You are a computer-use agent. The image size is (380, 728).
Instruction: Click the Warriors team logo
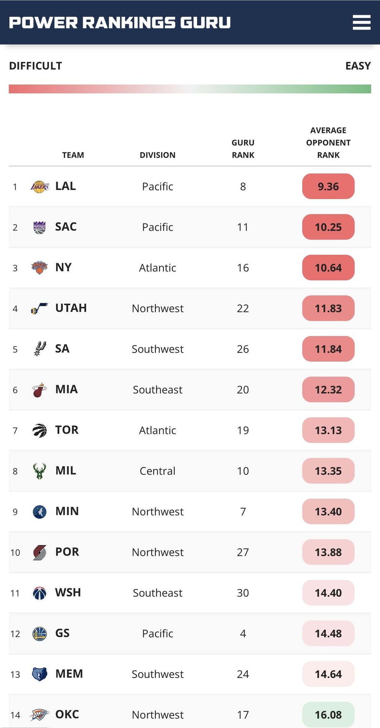tap(39, 634)
